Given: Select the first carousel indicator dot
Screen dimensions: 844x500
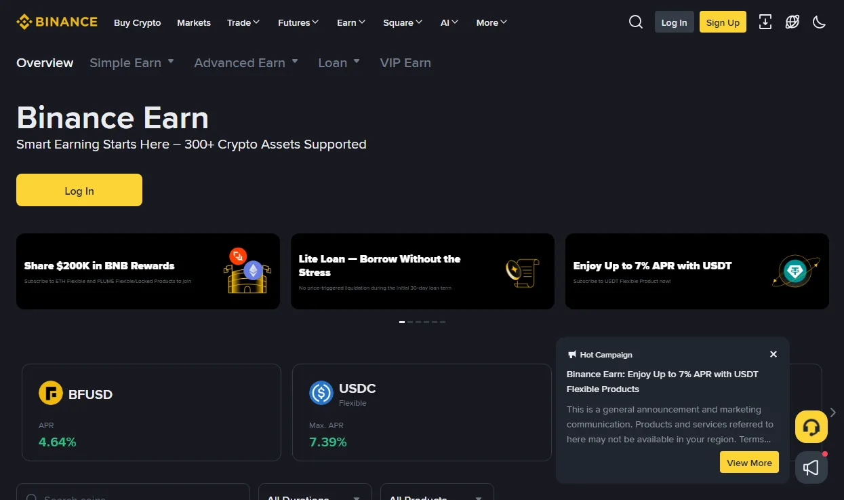Looking at the screenshot, I should point(402,322).
